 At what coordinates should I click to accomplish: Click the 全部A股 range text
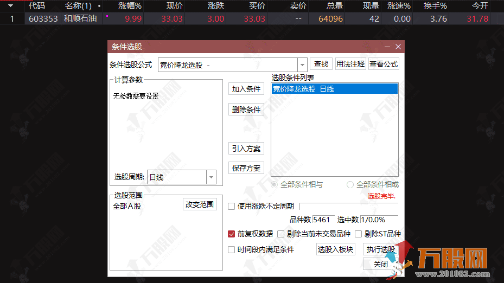click(127, 206)
